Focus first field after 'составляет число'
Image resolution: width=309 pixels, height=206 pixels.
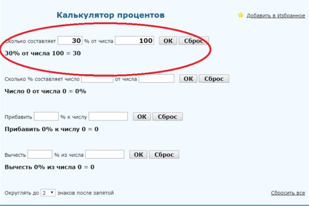(x=97, y=79)
